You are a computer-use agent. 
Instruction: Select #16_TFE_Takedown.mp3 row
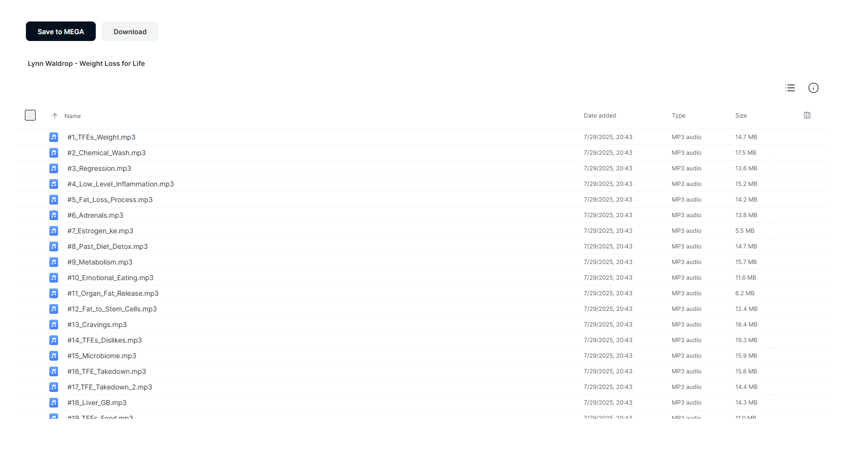tap(421, 371)
